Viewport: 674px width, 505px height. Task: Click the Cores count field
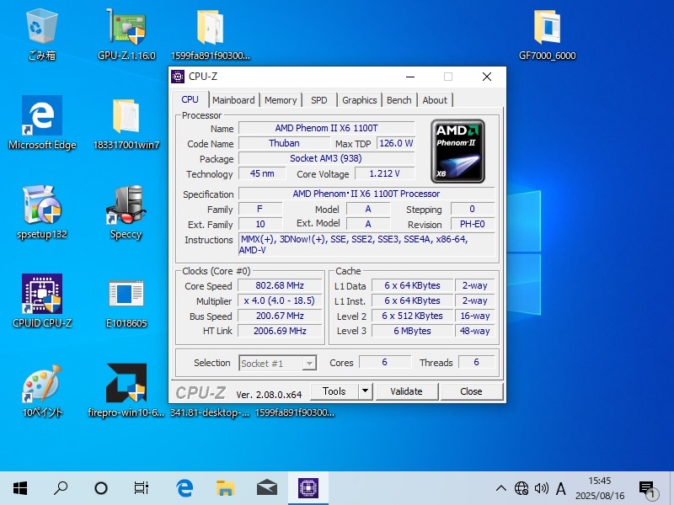(385, 362)
